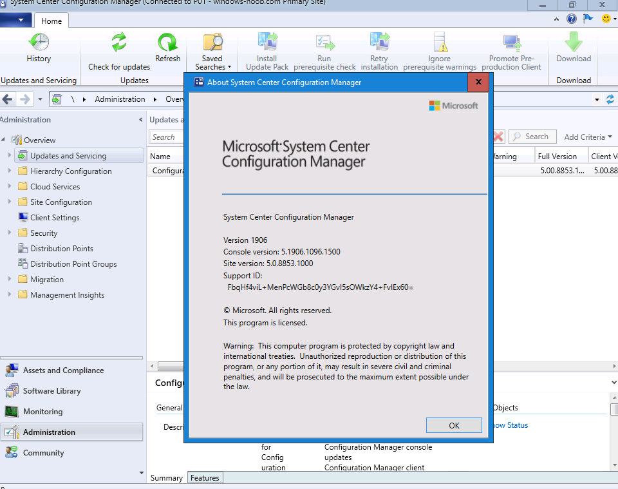Click the Retry installation icon
618x489 pixels.
tap(379, 42)
